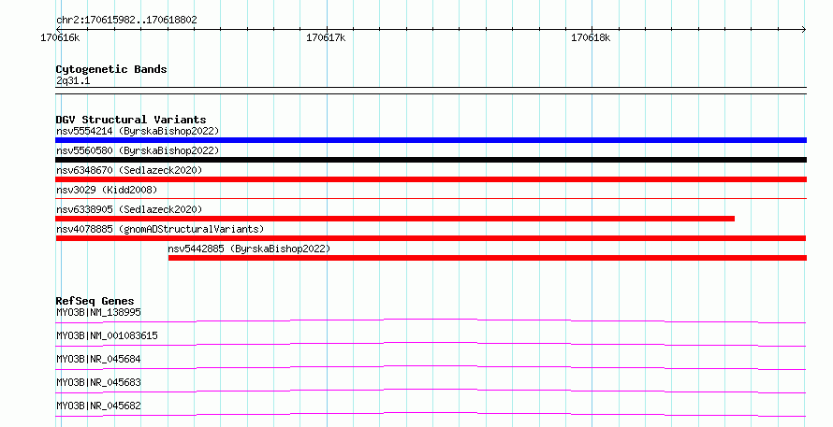This screenshot has width=833, height=427.
Task: Open the nsv6338905 (Sedlazeck2020) label
Action: (x=129, y=209)
